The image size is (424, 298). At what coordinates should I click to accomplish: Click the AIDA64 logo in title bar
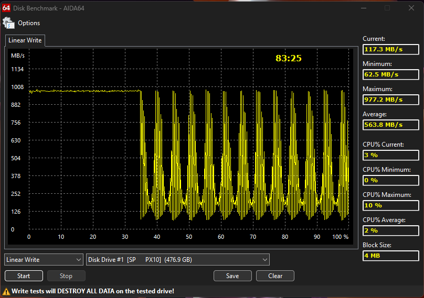click(x=6, y=7)
